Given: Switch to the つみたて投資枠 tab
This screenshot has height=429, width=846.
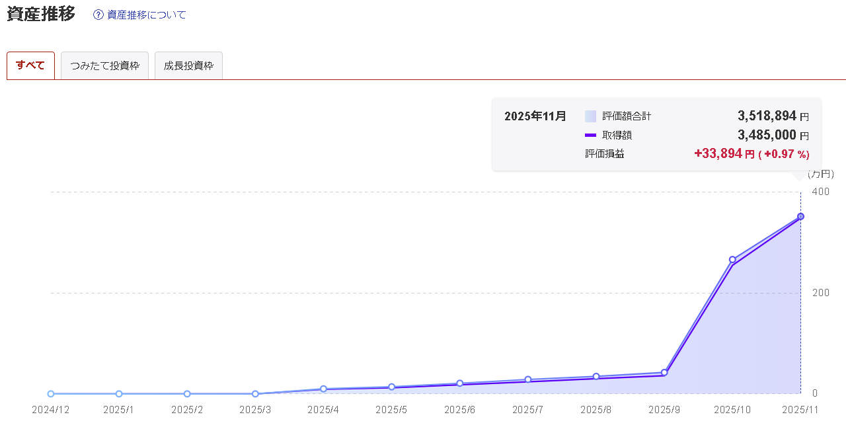Looking at the screenshot, I should [104, 66].
